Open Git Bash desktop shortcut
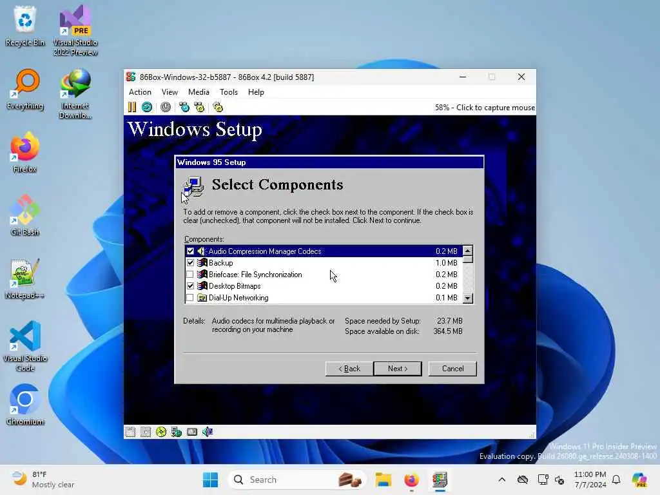Screen dimensions: 660x495 point(25,215)
